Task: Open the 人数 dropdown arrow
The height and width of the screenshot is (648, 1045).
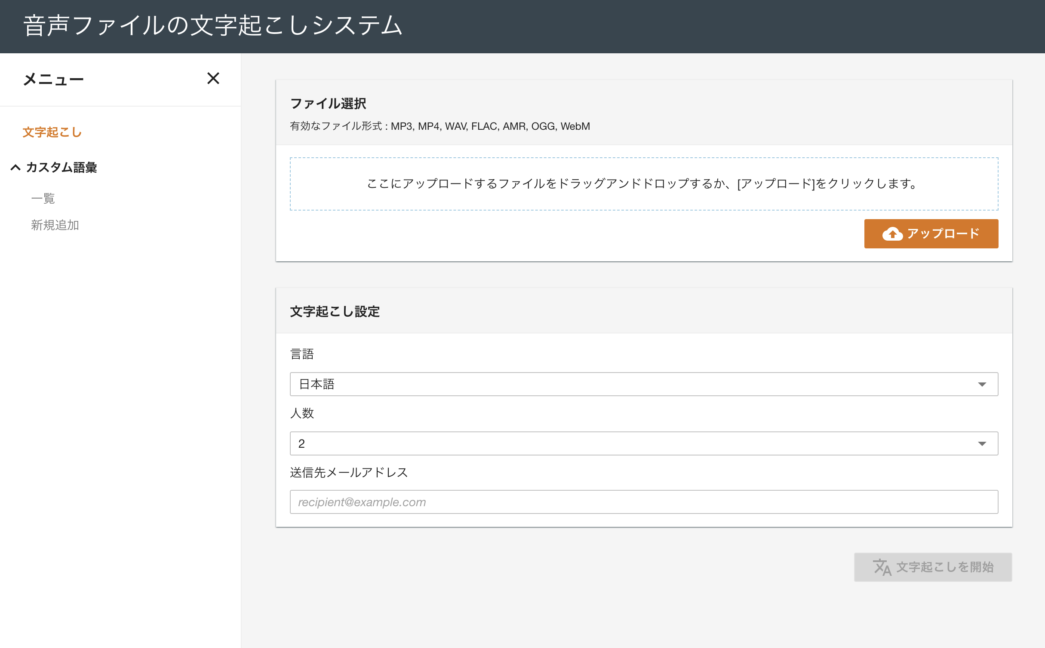Action: tap(982, 443)
